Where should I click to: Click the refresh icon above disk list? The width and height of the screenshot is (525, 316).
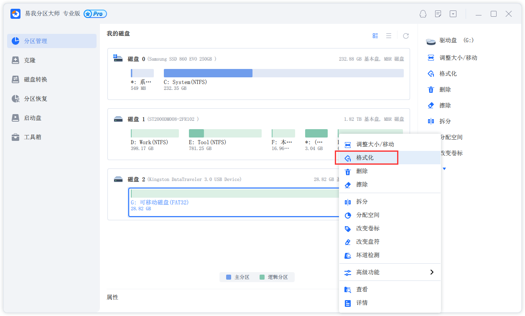tap(405, 36)
